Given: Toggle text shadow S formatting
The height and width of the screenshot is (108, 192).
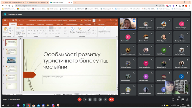Looking at the screenshot, I should (x=38, y=31).
